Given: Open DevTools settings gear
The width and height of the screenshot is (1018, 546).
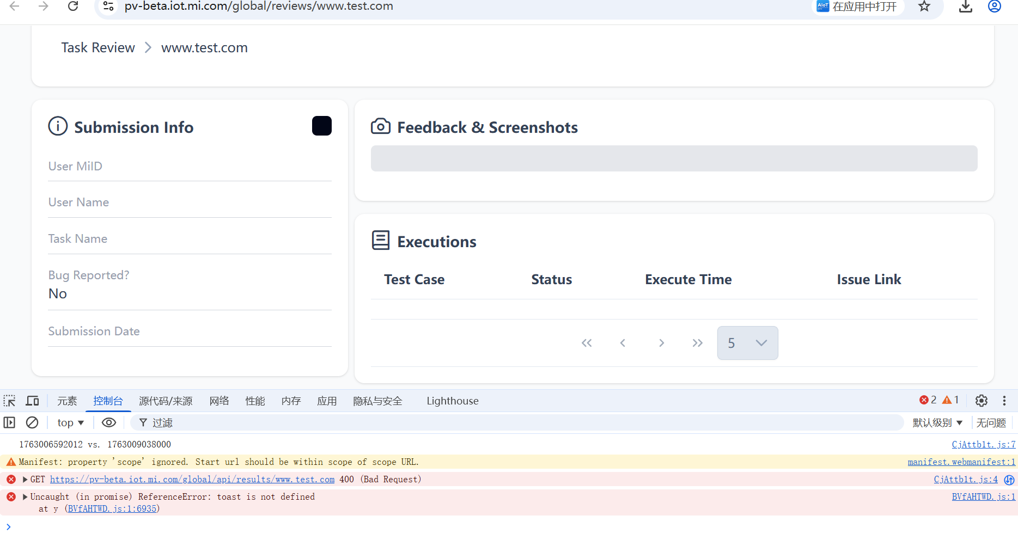Looking at the screenshot, I should tap(981, 401).
